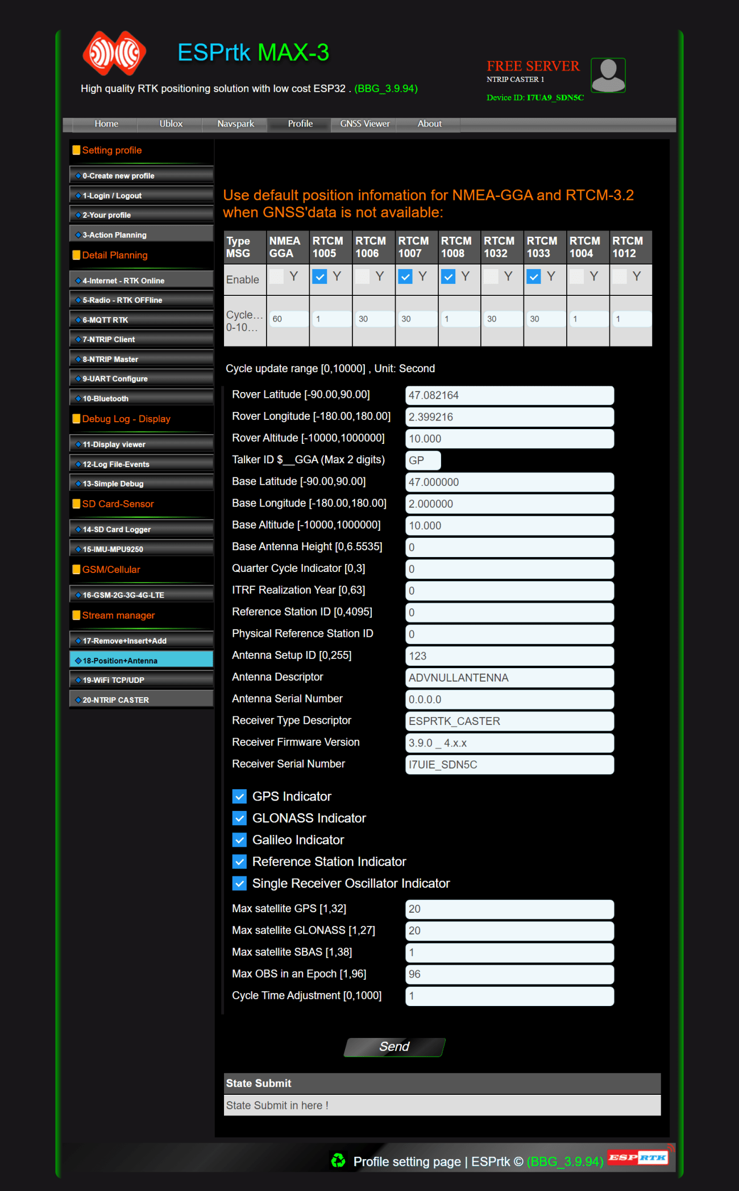Viewport: 739px width, 1191px height.
Task: Click the ESPrtk red logo icon
Action: (x=114, y=53)
